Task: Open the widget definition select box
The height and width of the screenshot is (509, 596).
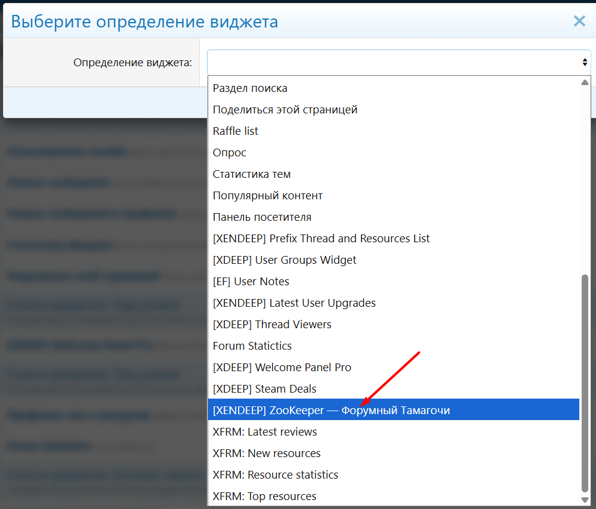Action: coord(394,62)
